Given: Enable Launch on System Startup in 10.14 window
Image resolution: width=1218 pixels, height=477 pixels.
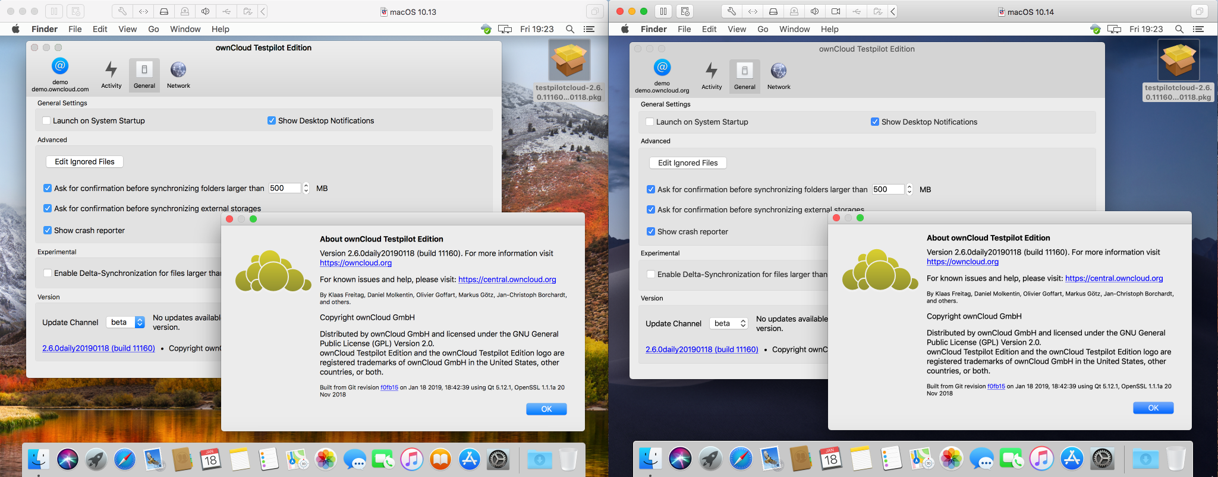Looking at the screenshot, I should pos(650,122).
